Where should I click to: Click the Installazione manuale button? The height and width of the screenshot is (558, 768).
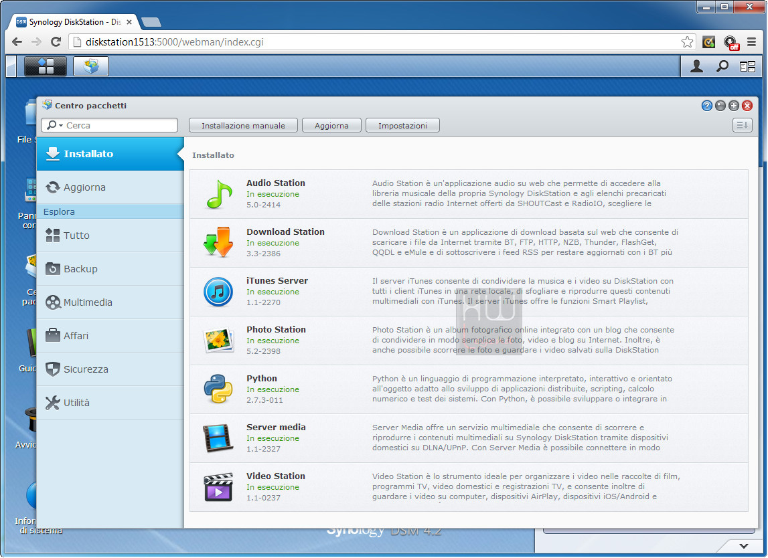[244, 125]
